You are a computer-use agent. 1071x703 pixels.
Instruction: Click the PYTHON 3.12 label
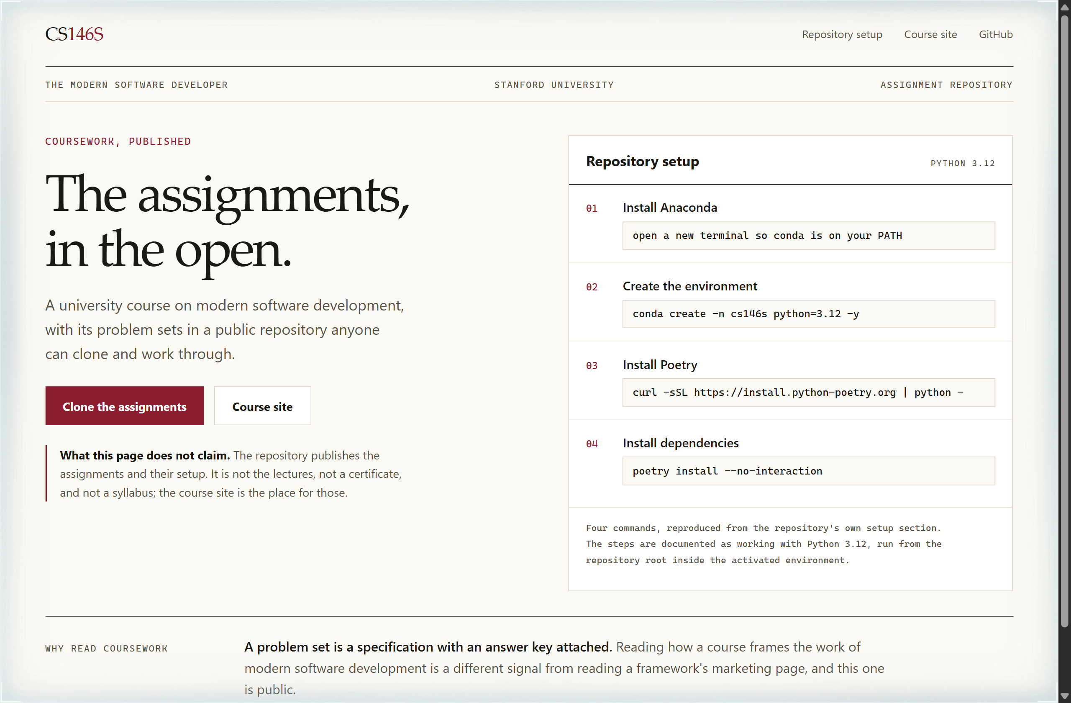(963, 163)
